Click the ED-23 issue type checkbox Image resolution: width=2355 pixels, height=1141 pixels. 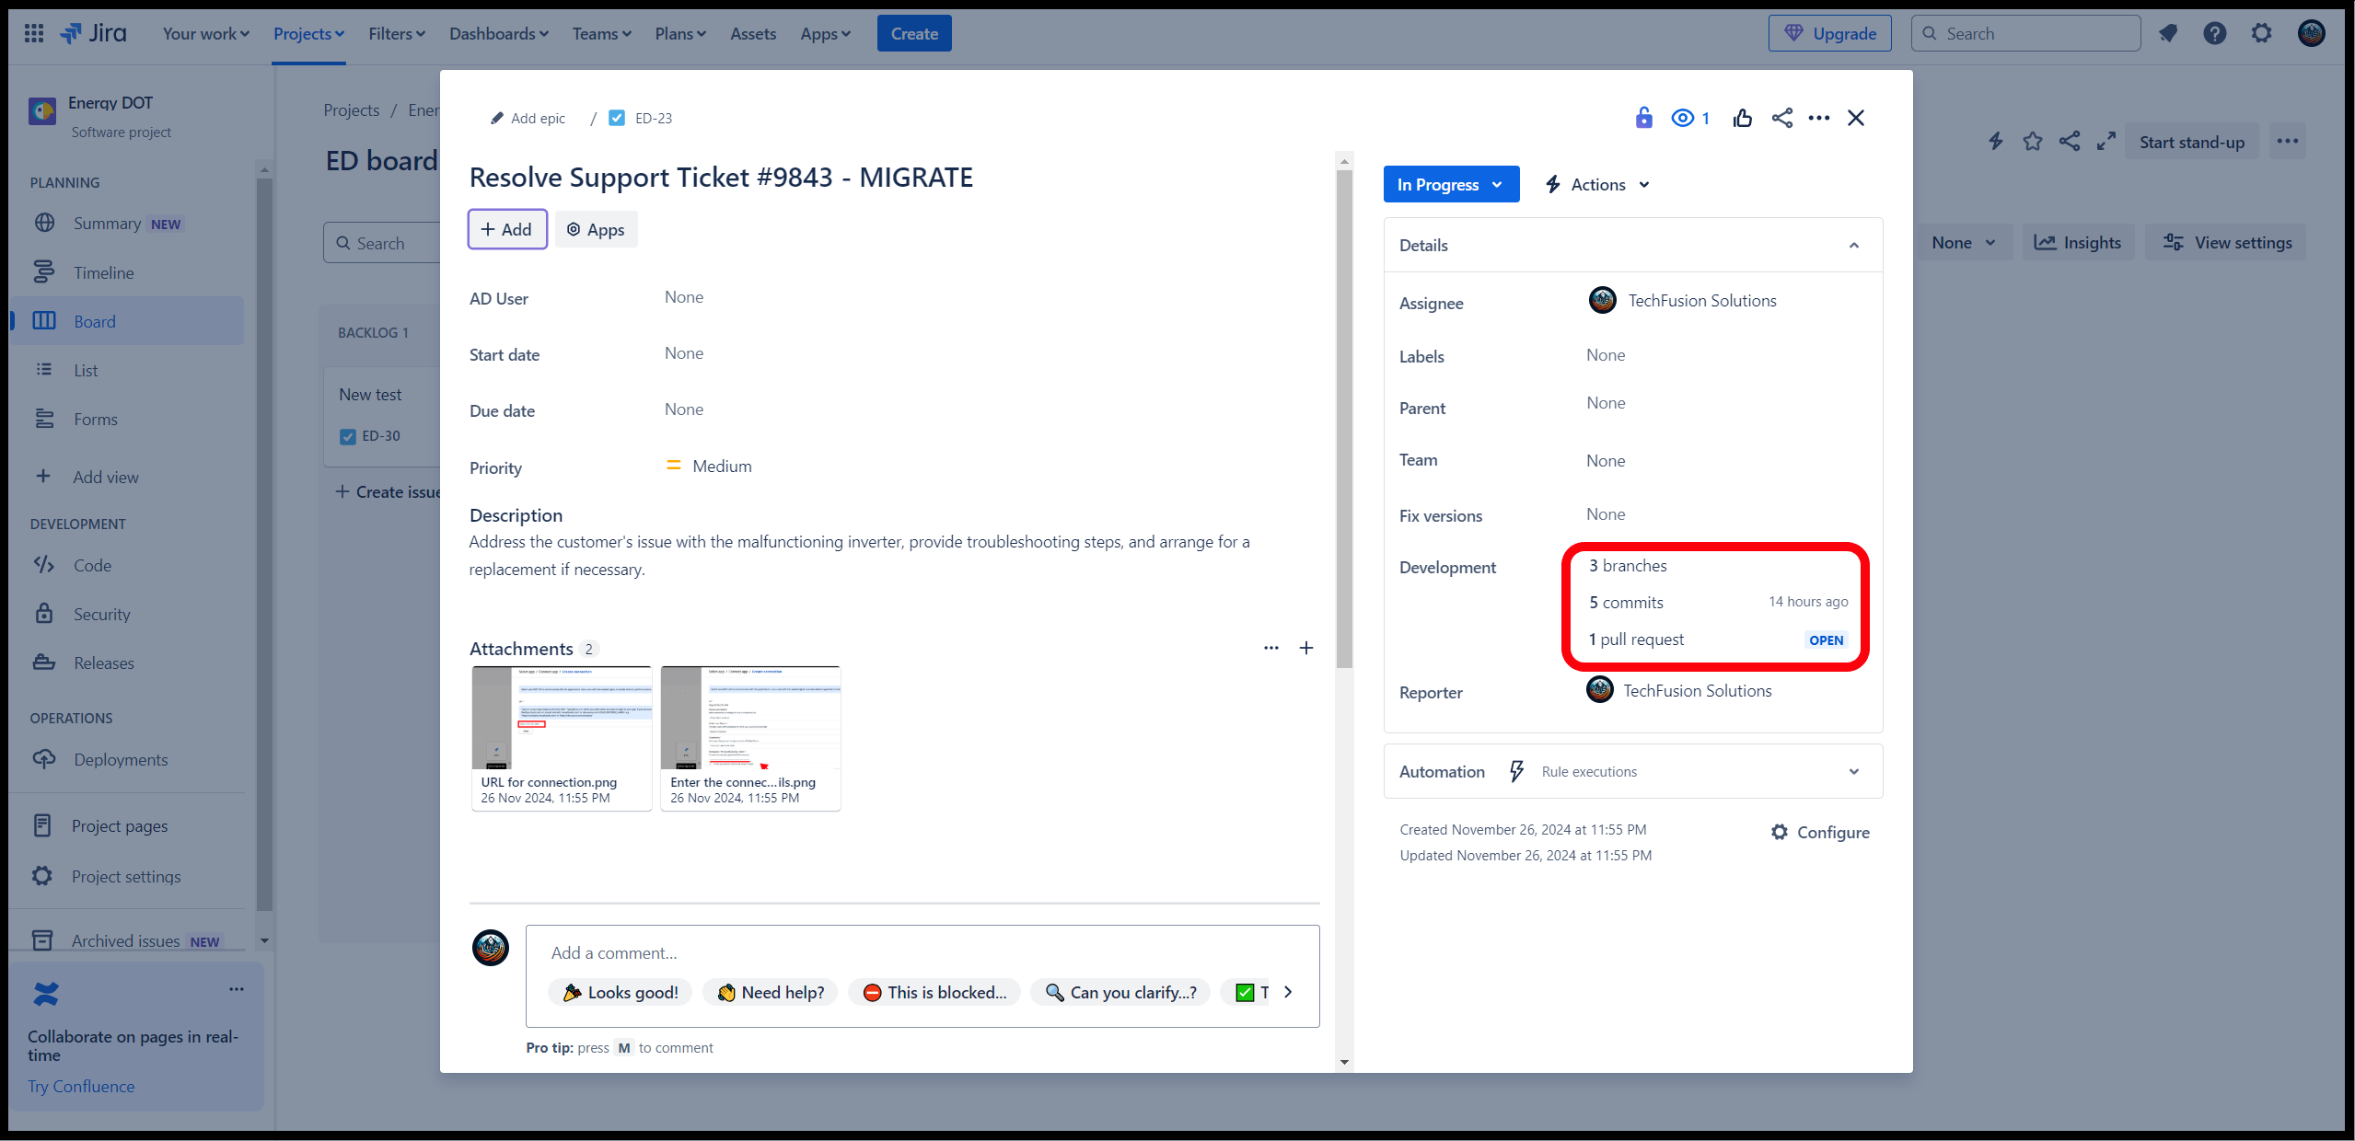pyautogui.click(x=617, y=118)
